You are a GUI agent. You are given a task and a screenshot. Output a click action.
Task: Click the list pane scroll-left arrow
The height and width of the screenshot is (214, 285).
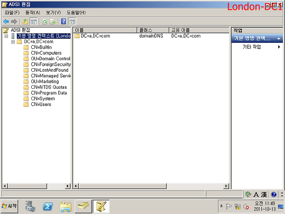tap(76, 186)
